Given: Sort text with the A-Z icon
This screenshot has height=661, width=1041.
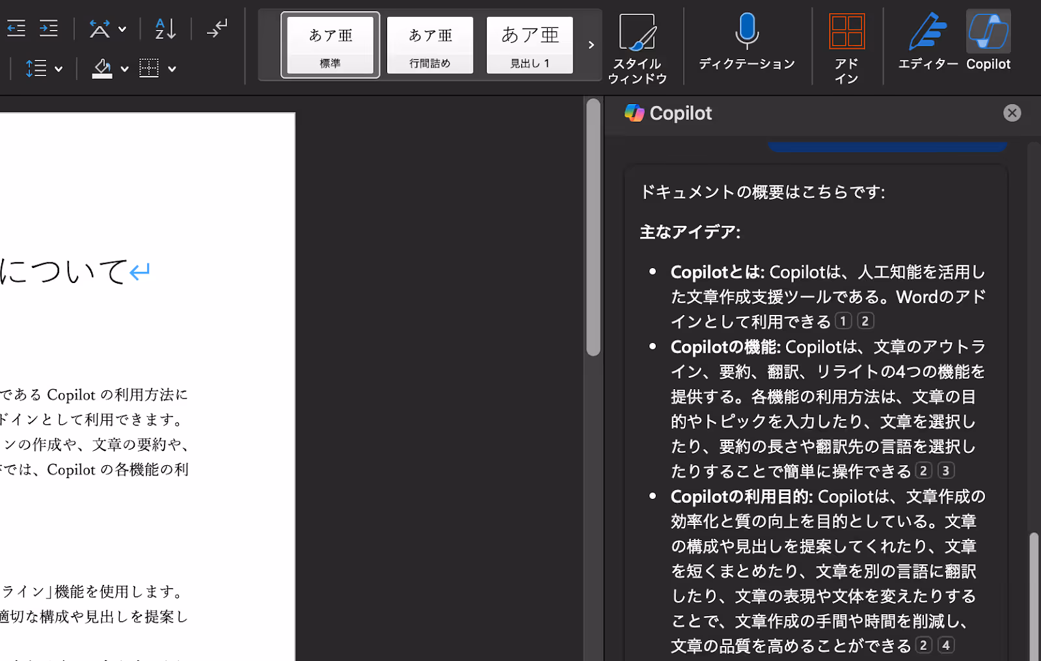Looking at the screenshot, I should [165, 29].
